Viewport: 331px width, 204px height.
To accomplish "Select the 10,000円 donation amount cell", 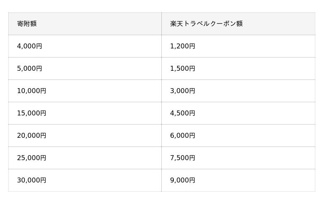I will pos(31,91).
